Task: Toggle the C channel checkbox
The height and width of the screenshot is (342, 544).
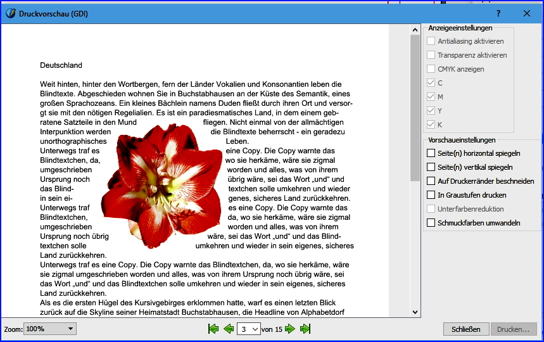Action: [x=431, y=82]
